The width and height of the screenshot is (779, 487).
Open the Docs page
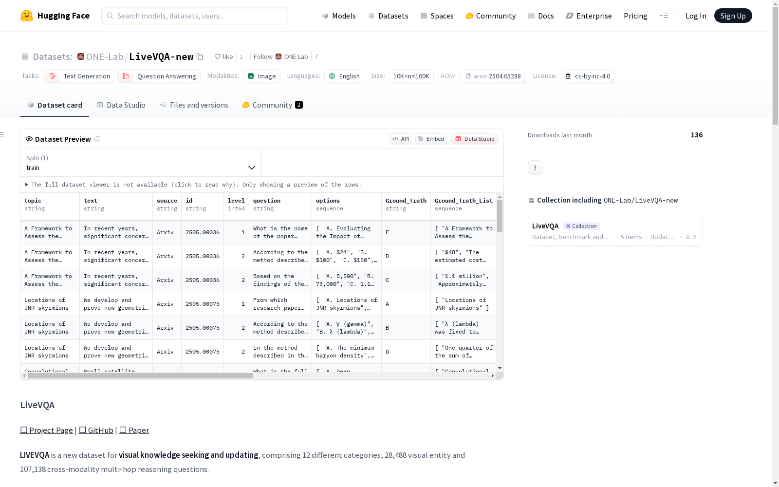point(541,16)
